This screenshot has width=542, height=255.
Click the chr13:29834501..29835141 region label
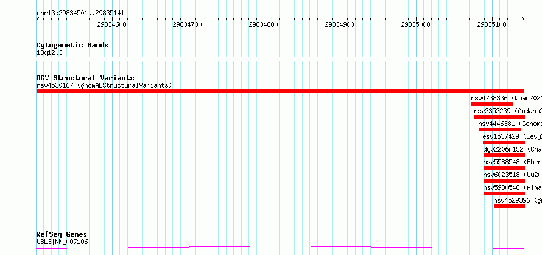(x=80, y=13)
